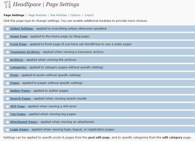Click the HeadSpace tools icon in header
The width and height of the screenshot is (195, 141).
click(7, 4)
